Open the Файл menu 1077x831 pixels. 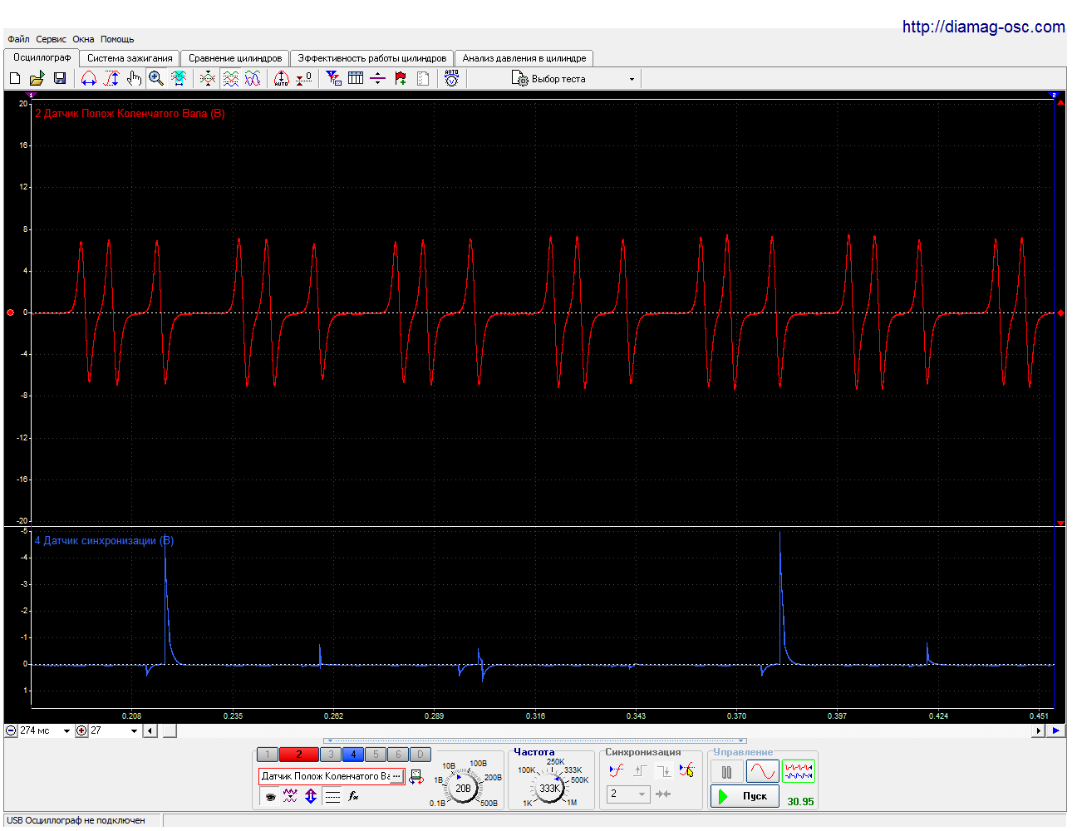[x=18, y=39]
